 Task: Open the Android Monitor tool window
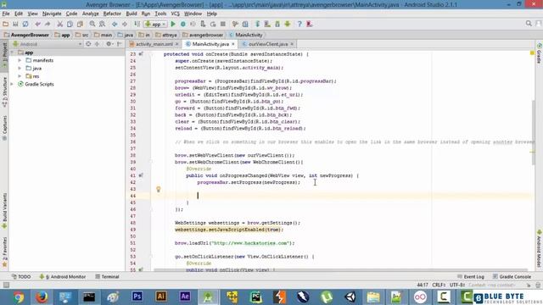tap(63, 277)
